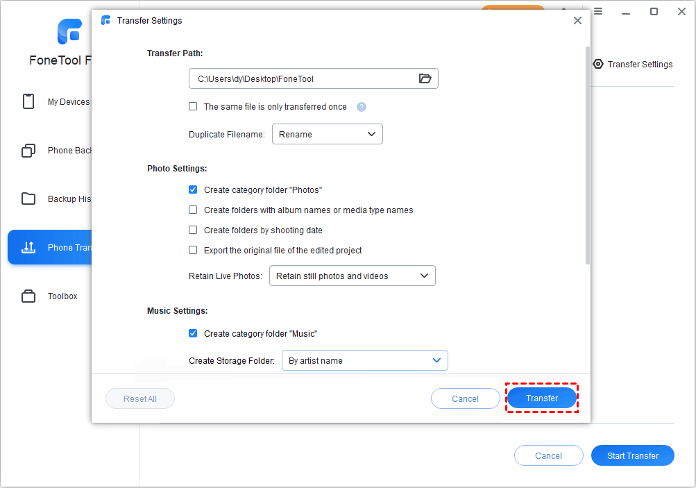The height and width of the screenshot is (488, 696).
Task: Click the Backup History folder icon
Action: click(x=28, y=199)
